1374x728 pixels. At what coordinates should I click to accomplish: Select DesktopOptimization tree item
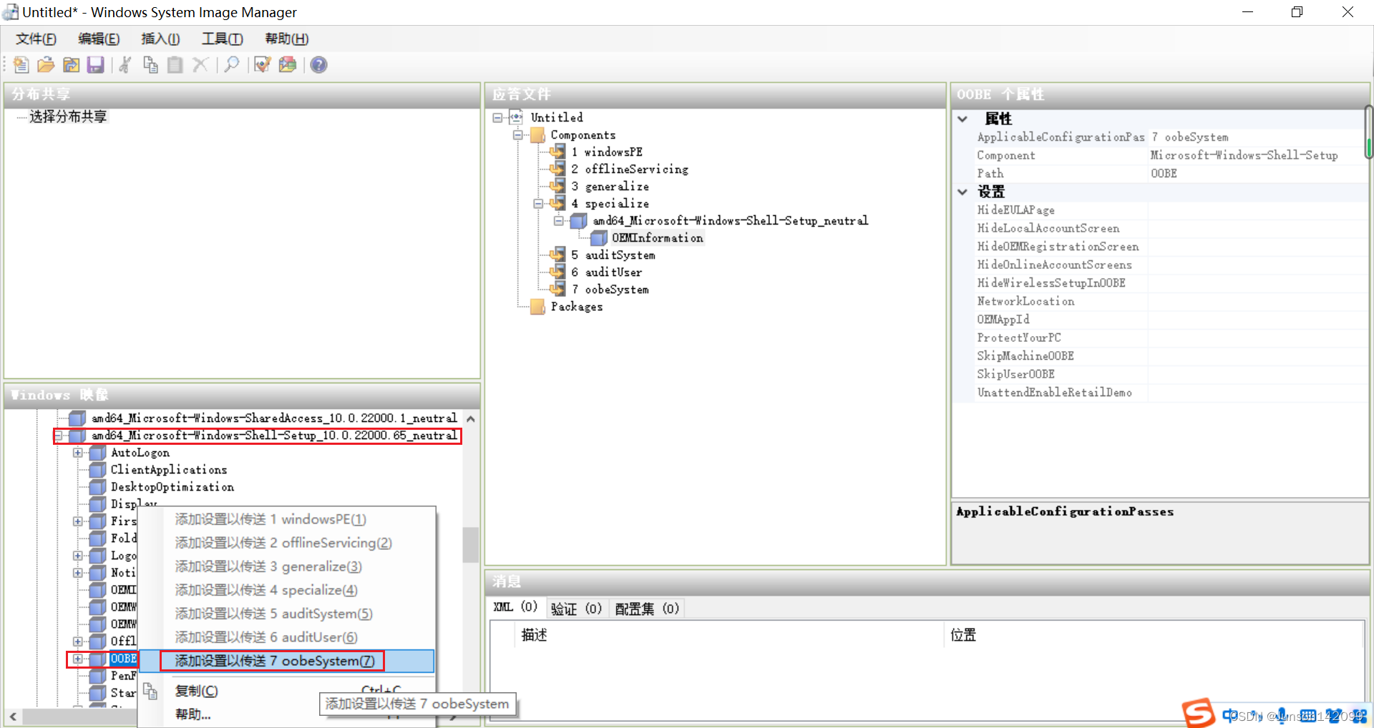click(172, 487)
